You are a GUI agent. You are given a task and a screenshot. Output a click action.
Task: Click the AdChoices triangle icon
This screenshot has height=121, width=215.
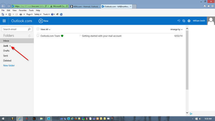(191, 114)
